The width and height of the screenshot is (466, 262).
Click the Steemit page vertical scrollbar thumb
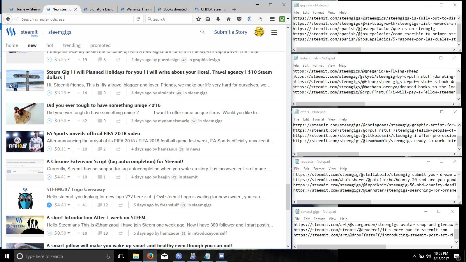tap(288, 197)
